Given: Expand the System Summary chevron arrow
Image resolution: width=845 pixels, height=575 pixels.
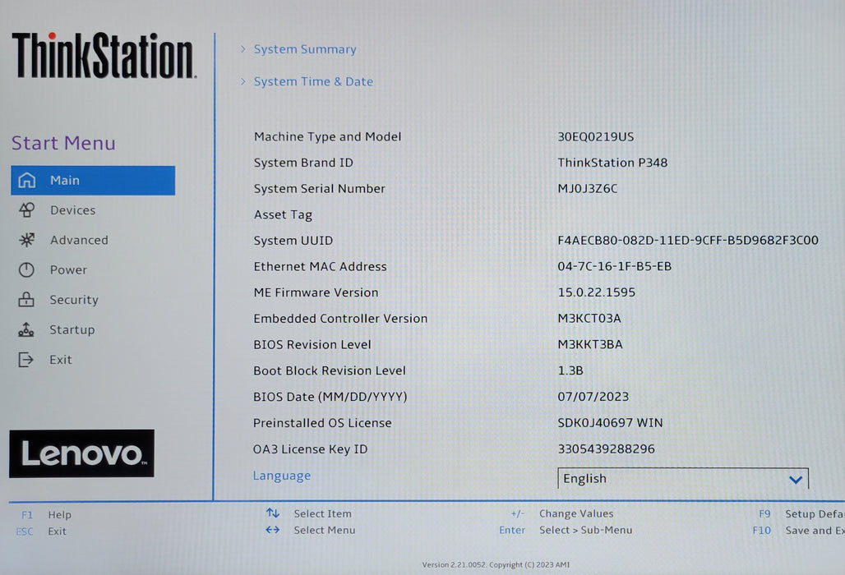Looking at the screenshot, I should coord(243,49).
